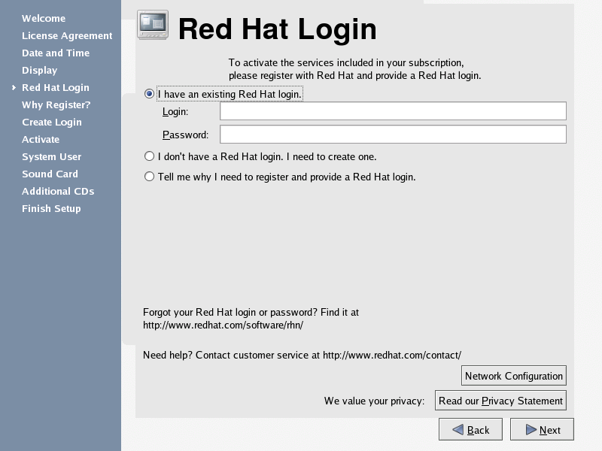Jump to License Agreement step
Image resolution: width=602 pixels, height=451 pixels.
67,36
